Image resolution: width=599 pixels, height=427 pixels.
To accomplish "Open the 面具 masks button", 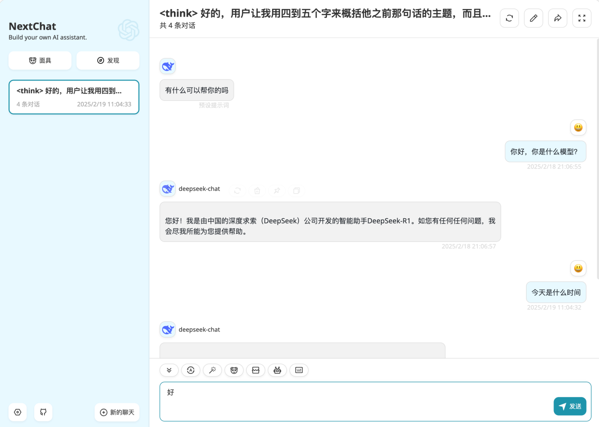I will 40,61.
